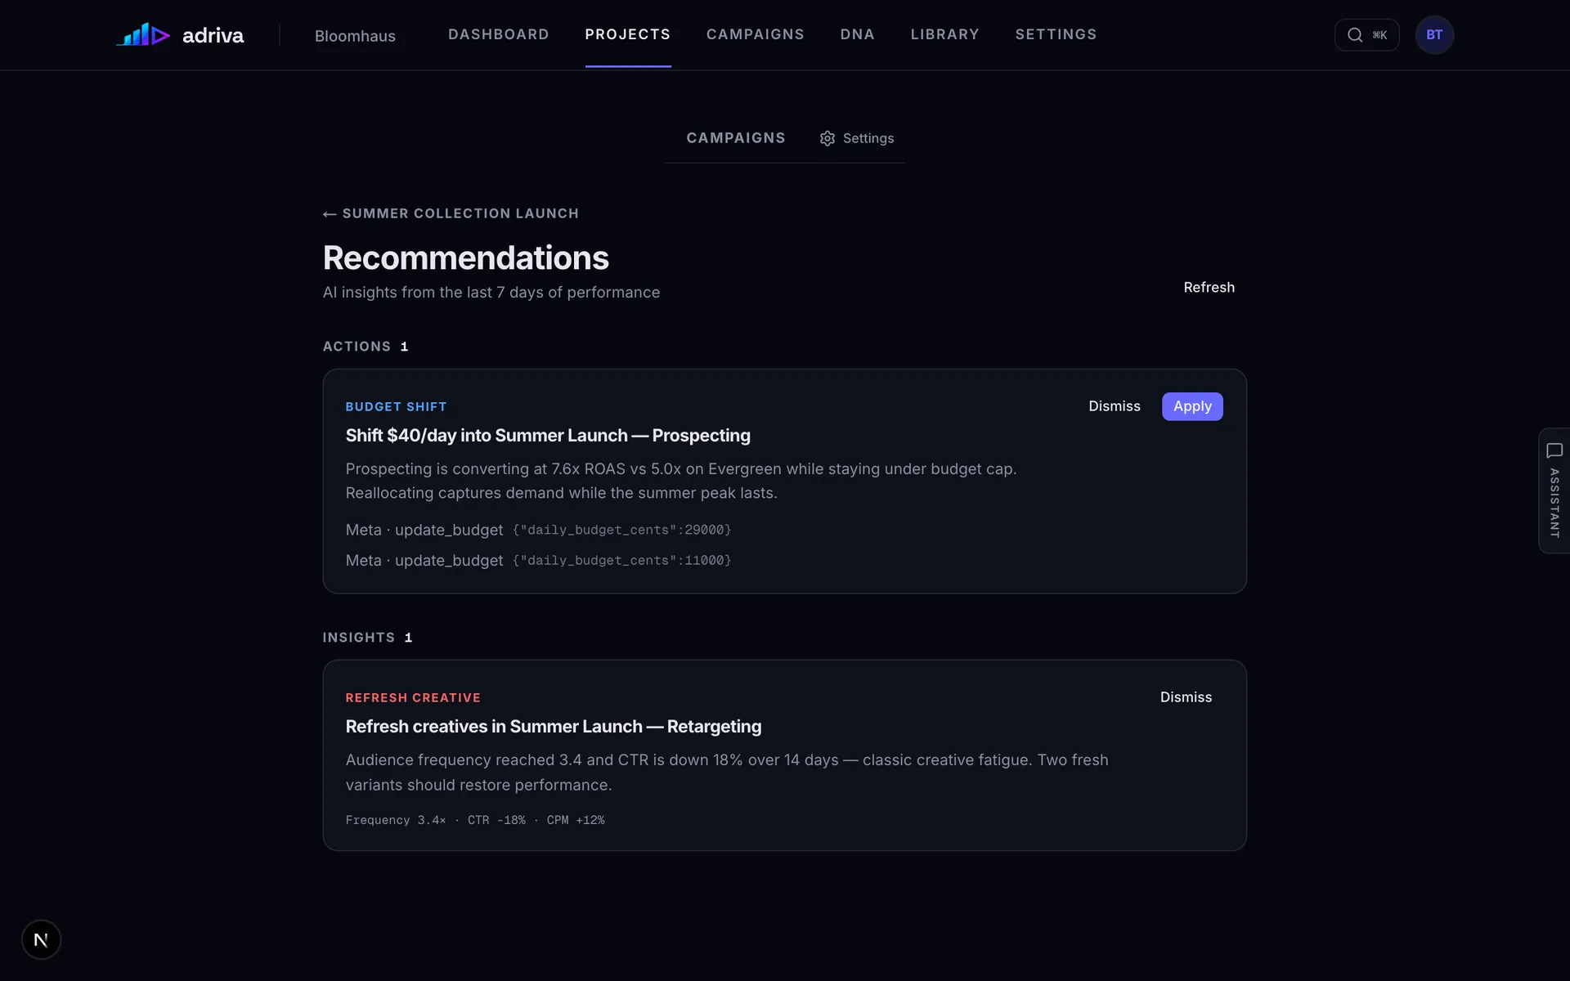This screenshot has height=981, width=1570.
Task: Click the Settings gear icon
Action: pos(828,138)
